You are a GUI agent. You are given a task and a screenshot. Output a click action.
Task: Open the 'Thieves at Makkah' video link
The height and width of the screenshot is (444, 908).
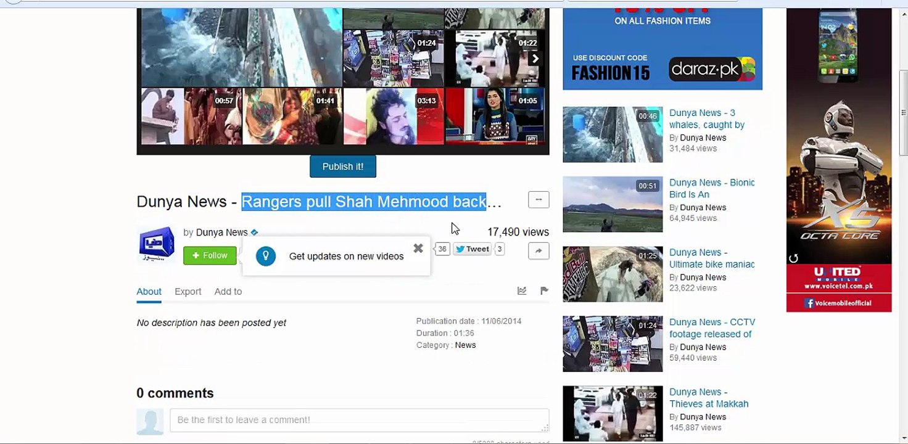709,398
